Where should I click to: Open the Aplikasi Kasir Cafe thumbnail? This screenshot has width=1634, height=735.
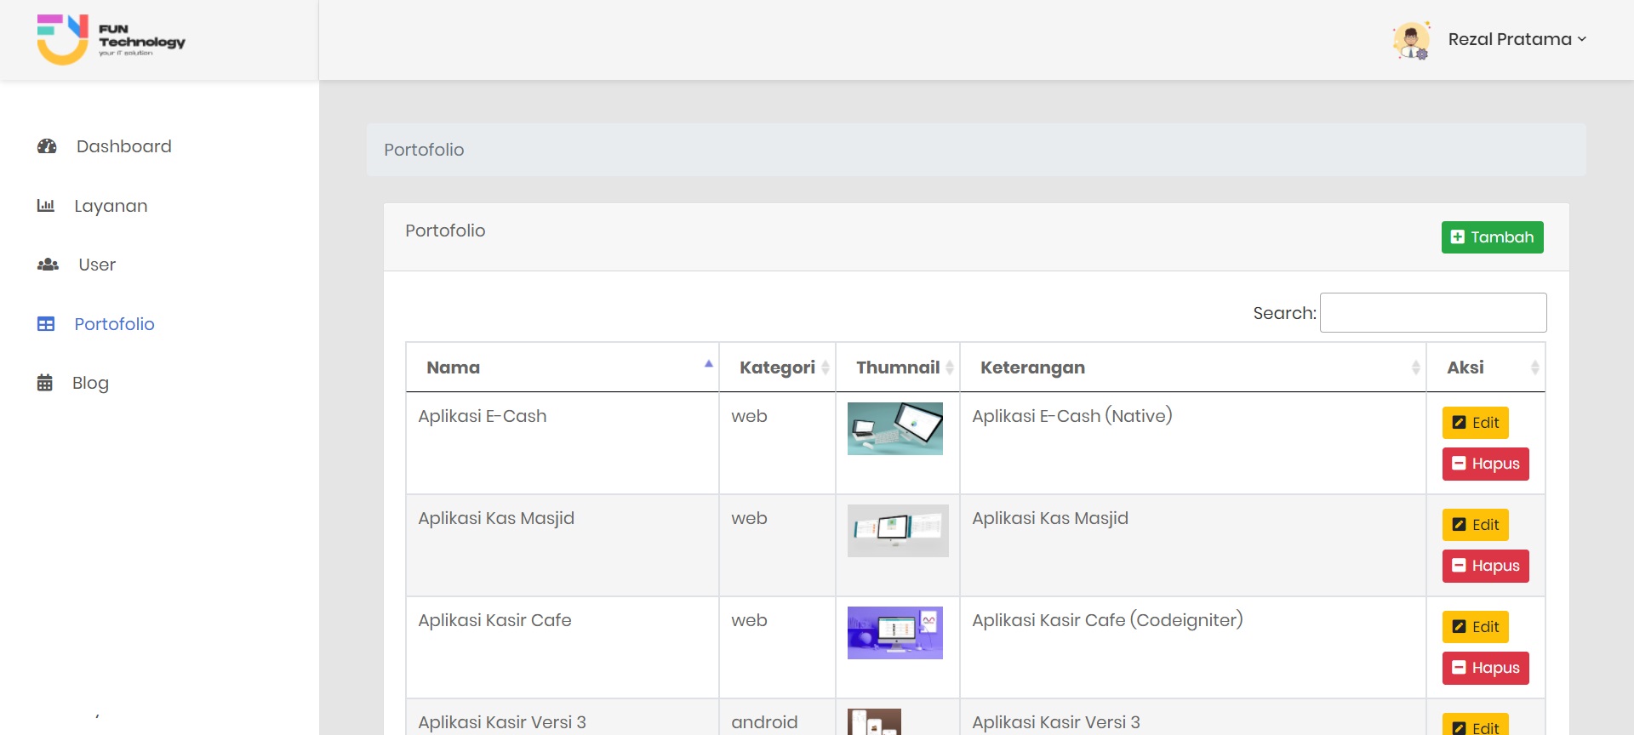tap(895, 633)
